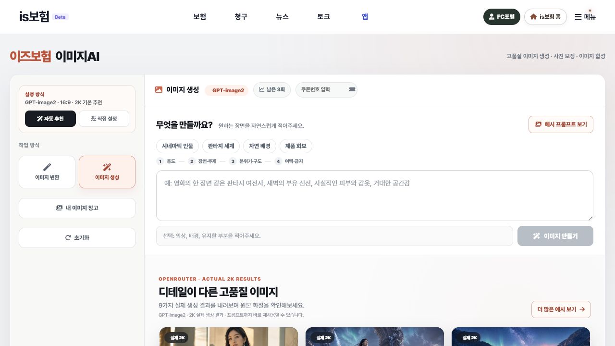Select 자동 추천 setting mode

click(50, 119)
